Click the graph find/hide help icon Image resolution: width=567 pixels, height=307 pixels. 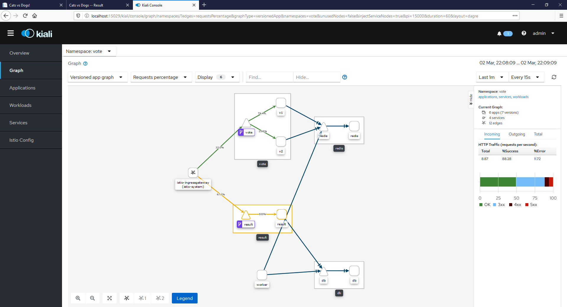point(345,77)
